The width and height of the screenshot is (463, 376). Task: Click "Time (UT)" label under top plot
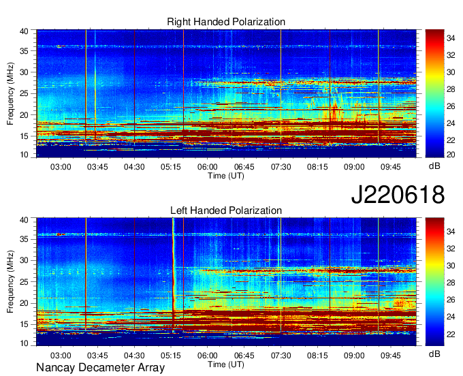(x=226, y=176)
